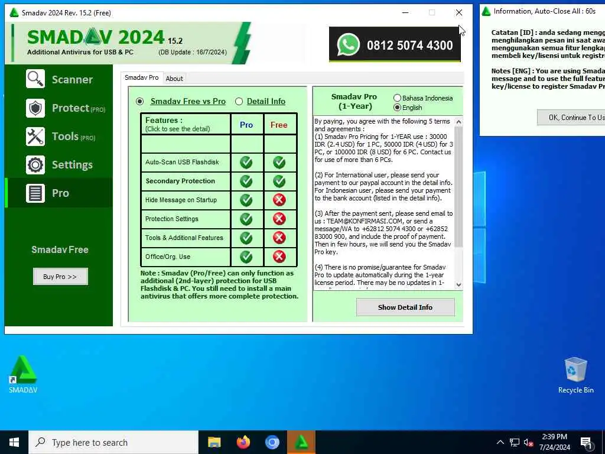Click the terms text scrollbar thumb
Screen dimensions: 605x454
458,187
